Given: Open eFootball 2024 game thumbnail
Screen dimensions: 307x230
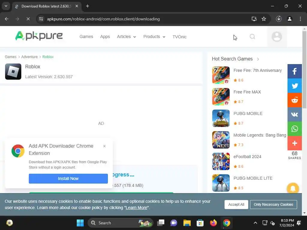Looking at the screenshot, I should click(x=221, y=161).
